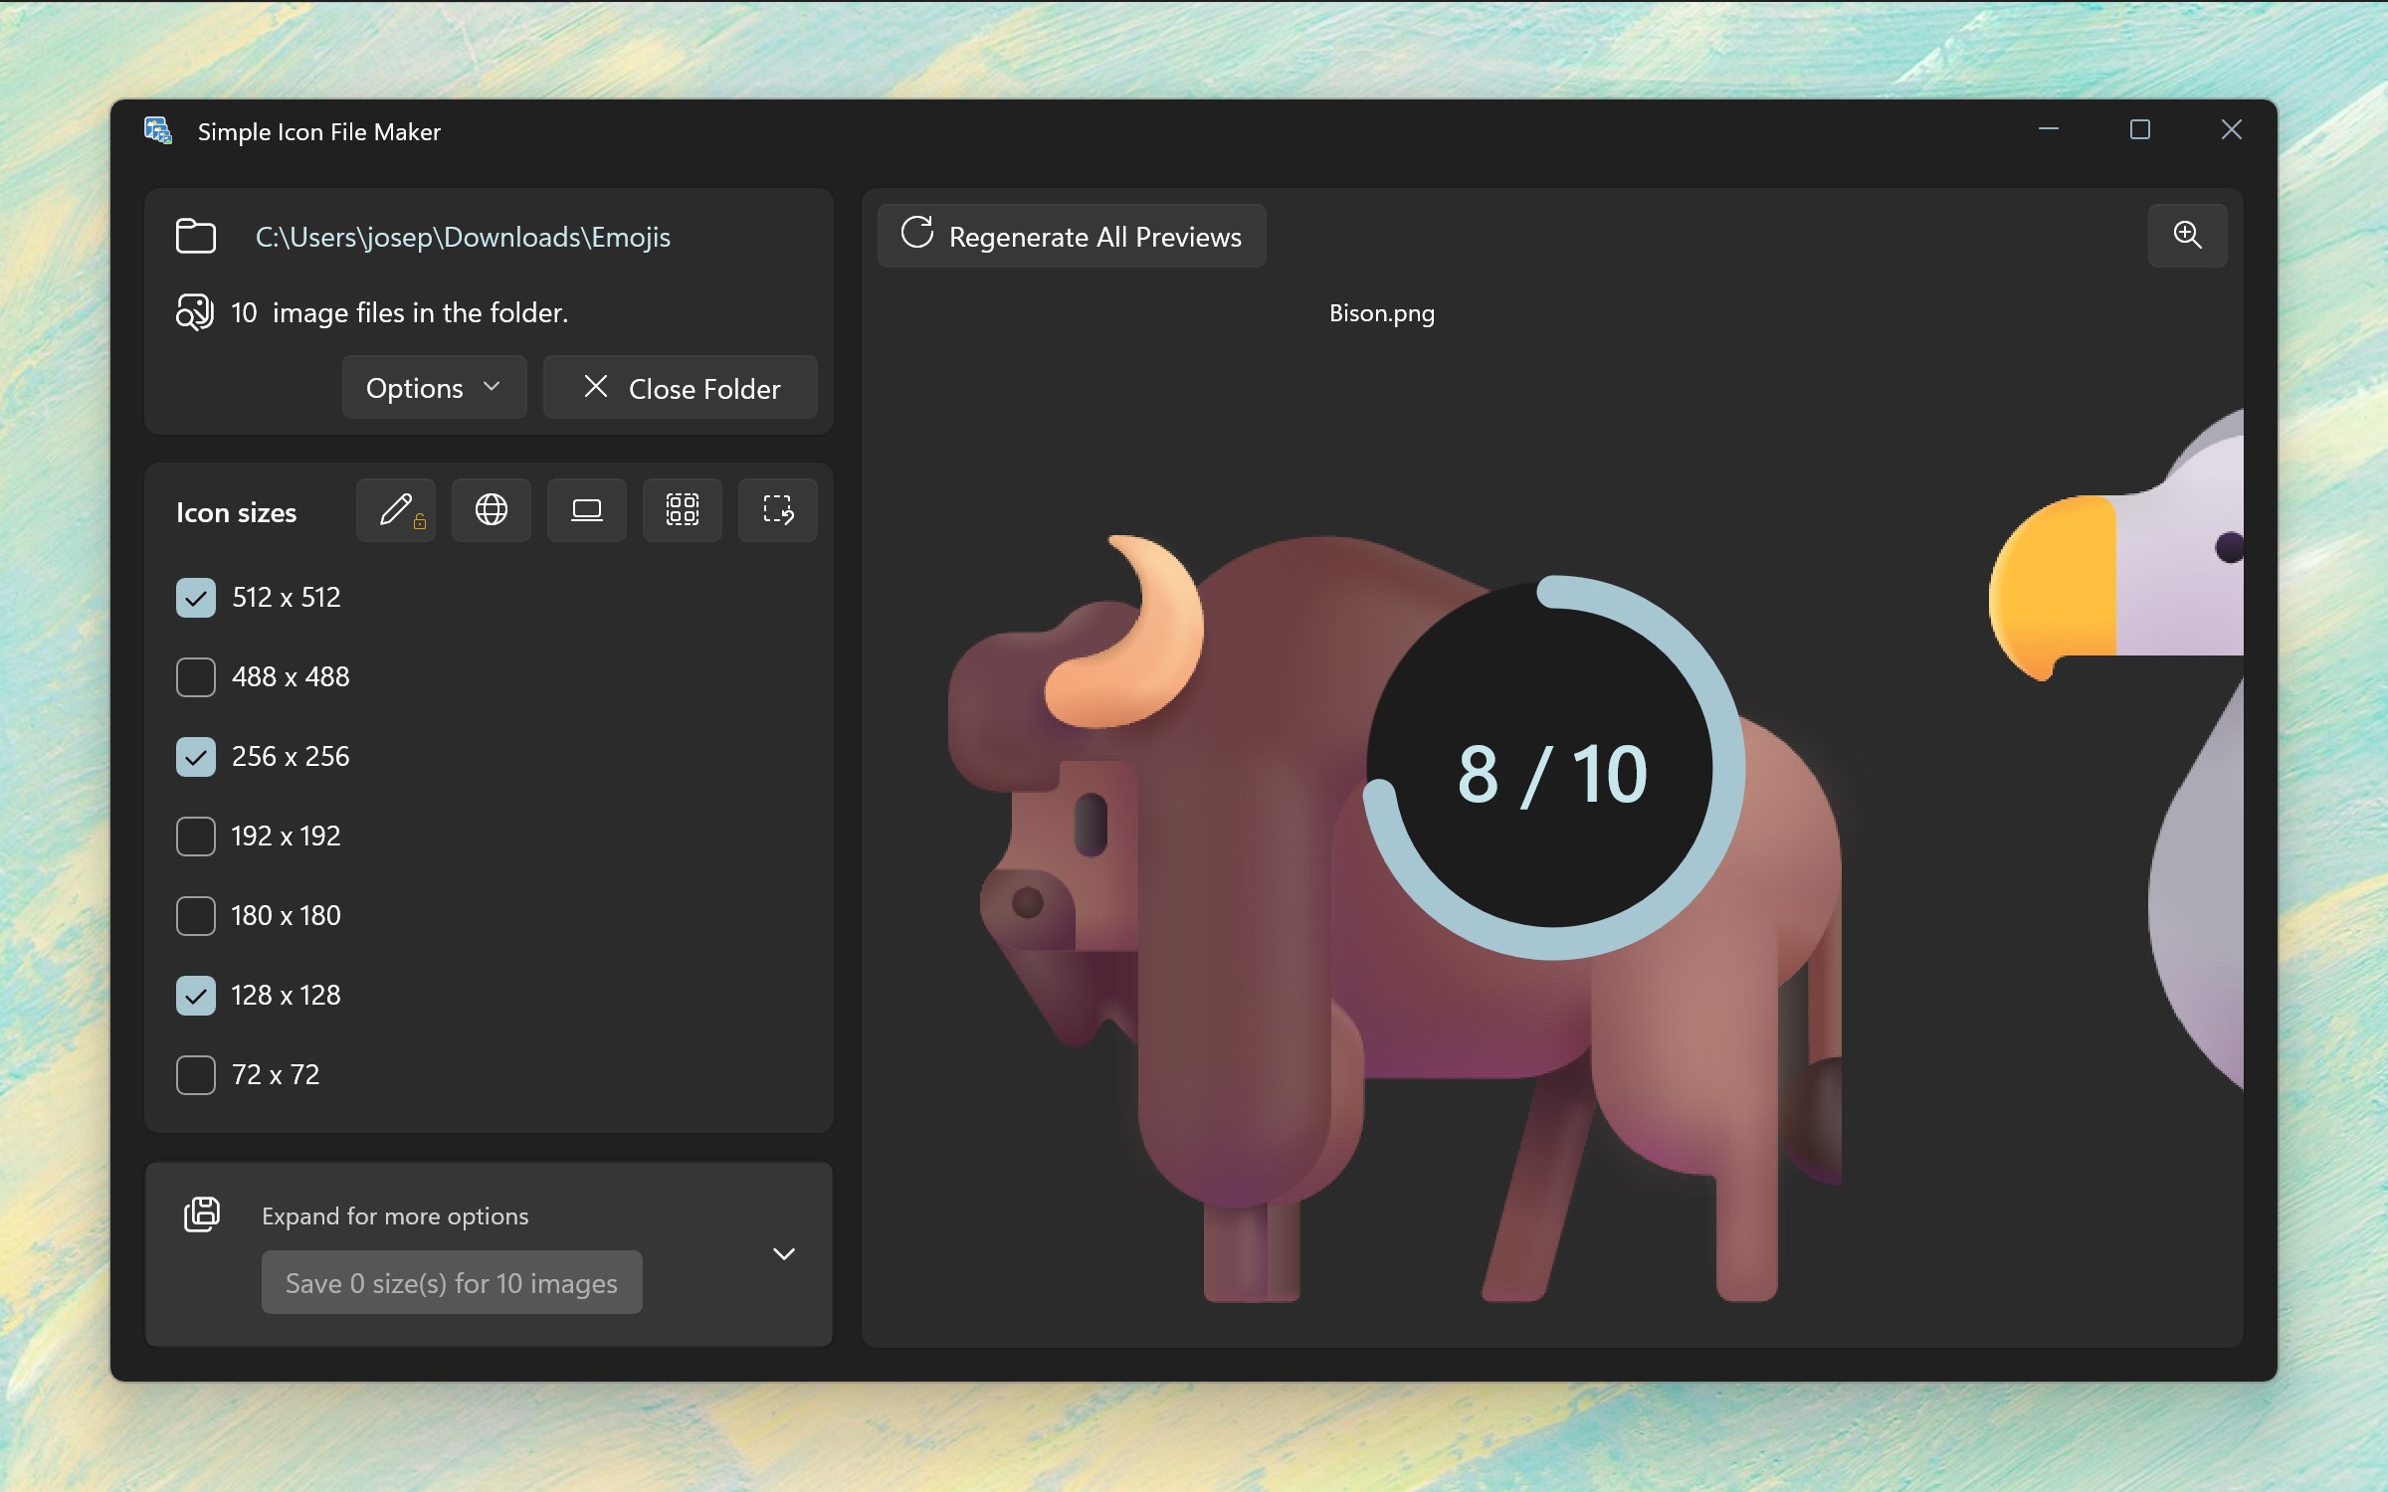Click the dashed-square clear selection icon
The height and width of the screenshot is (1492, 2388).
coord(777,510)
